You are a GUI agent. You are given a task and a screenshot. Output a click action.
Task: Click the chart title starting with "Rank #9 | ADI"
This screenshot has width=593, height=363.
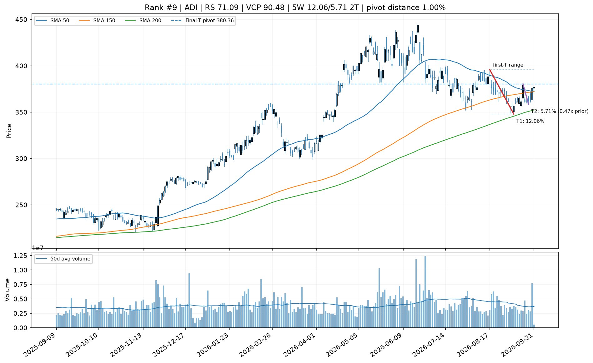coord(295,7)
